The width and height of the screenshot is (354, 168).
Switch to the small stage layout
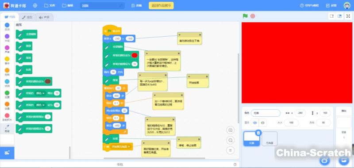click(332, 16)
